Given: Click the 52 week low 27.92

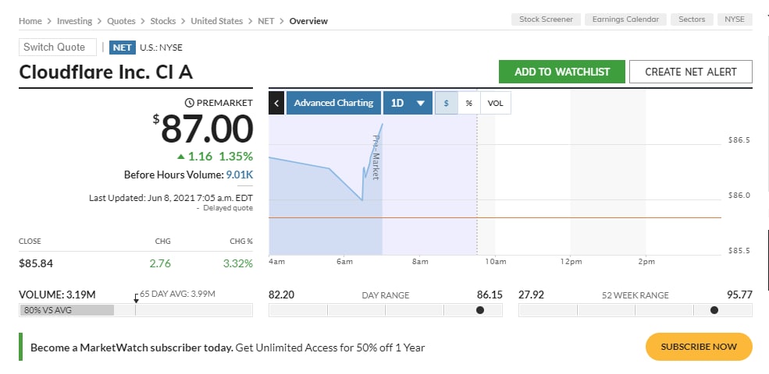Looking at the screenshot, I should pyautogui.click(x=531, y=295).
